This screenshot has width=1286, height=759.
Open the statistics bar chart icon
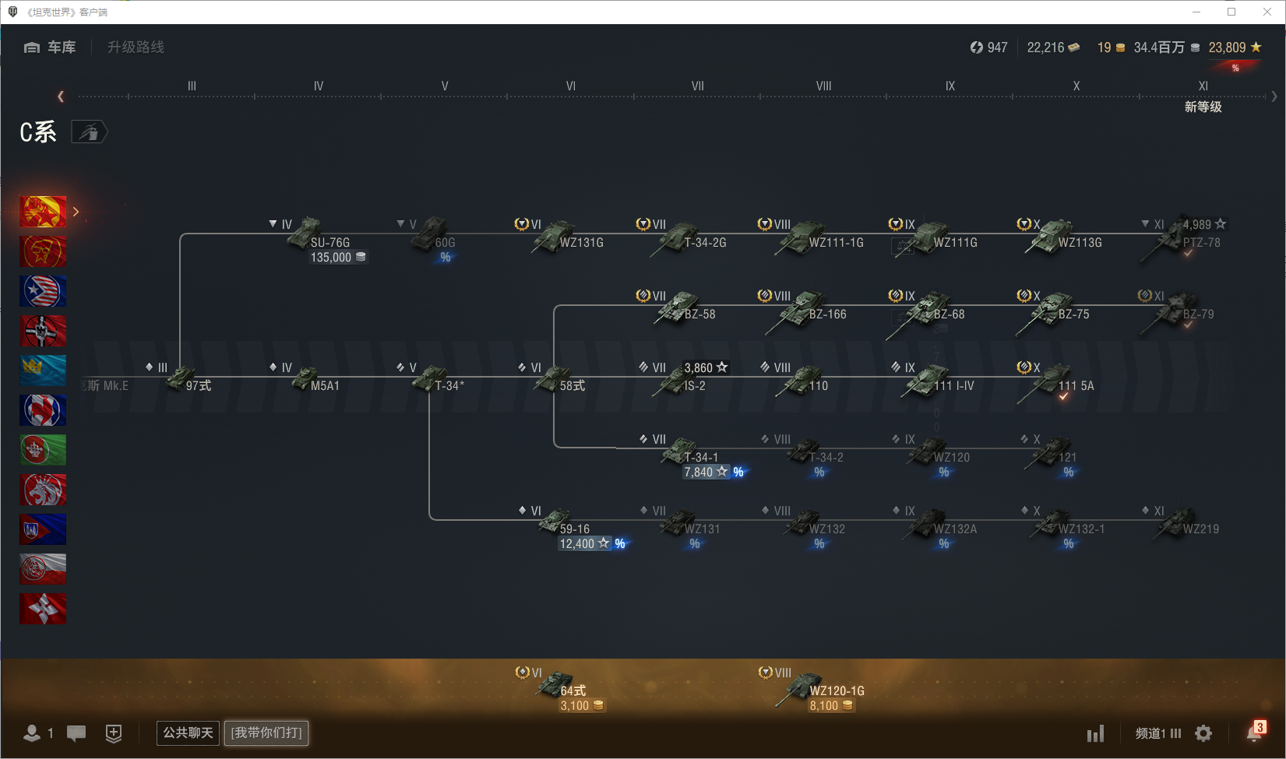click(1096, 733)
